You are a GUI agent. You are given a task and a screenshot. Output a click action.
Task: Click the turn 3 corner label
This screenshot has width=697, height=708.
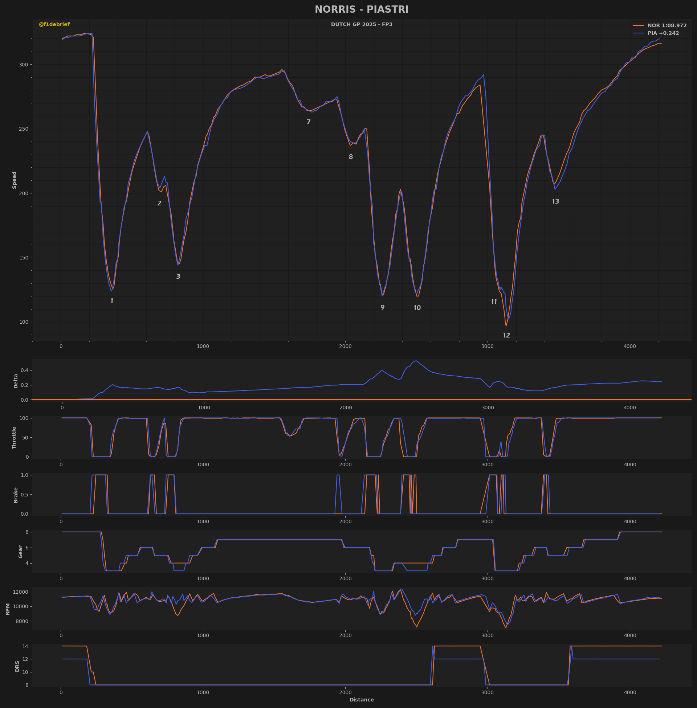point(178,277)
